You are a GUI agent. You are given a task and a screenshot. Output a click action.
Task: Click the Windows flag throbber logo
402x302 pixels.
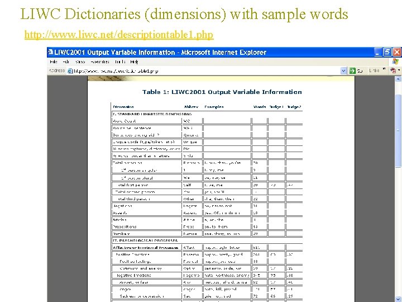pyautogui.click(x=395, y=62)
